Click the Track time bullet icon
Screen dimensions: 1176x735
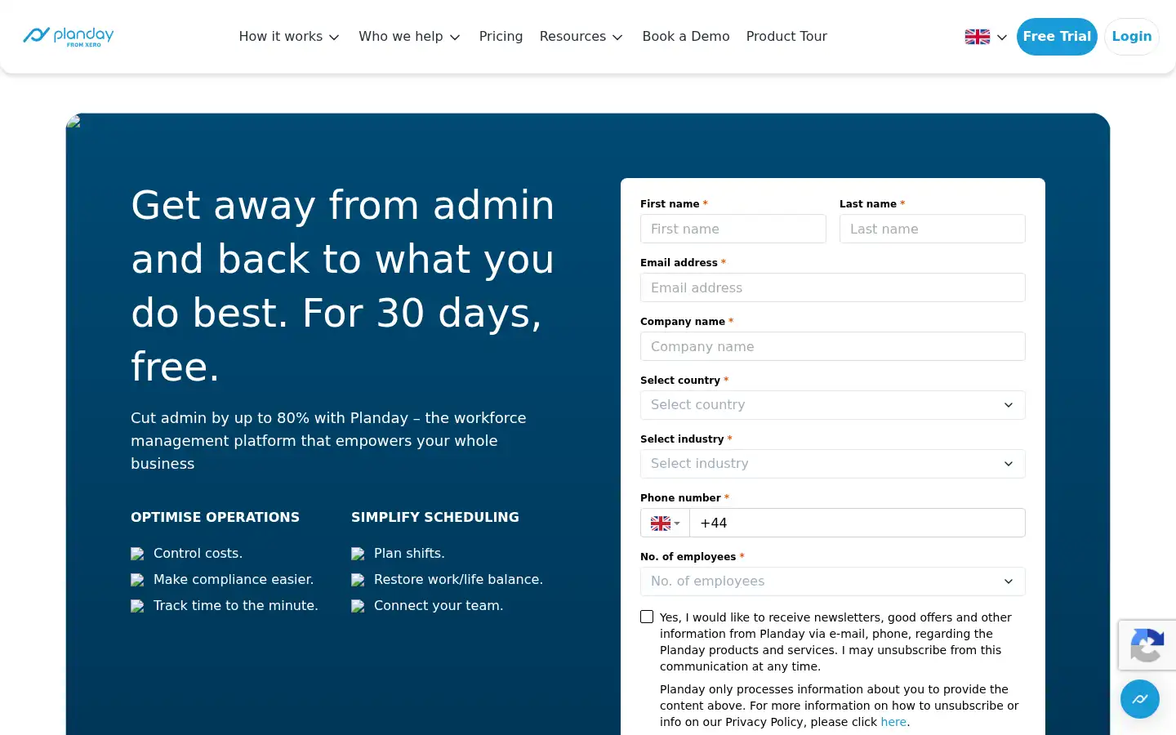[x=137, y=606]
